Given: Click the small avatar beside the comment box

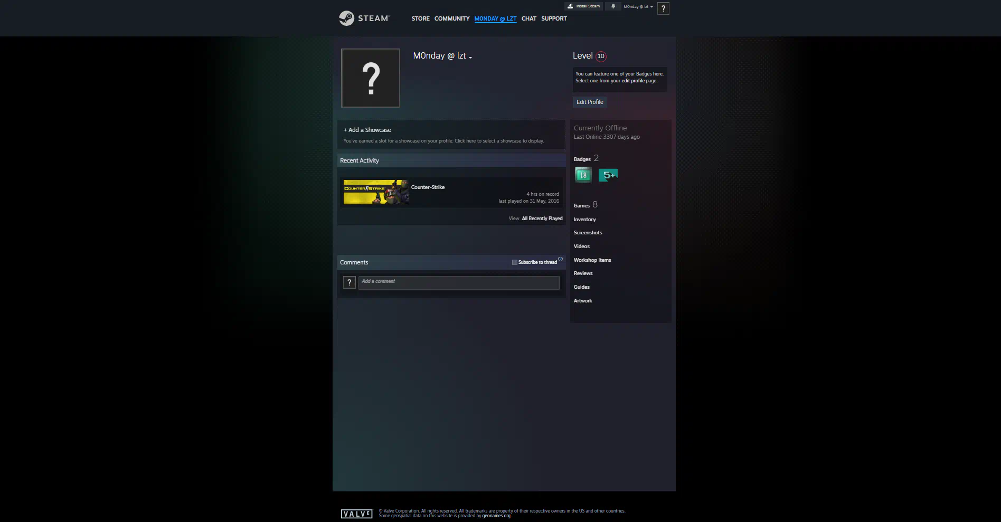Looking at the screenshot, I should 349,282.
